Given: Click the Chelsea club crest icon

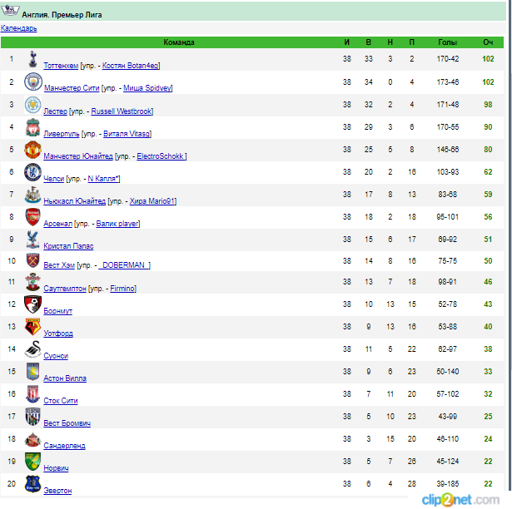Looking at the screenshot, I should 33,172.
